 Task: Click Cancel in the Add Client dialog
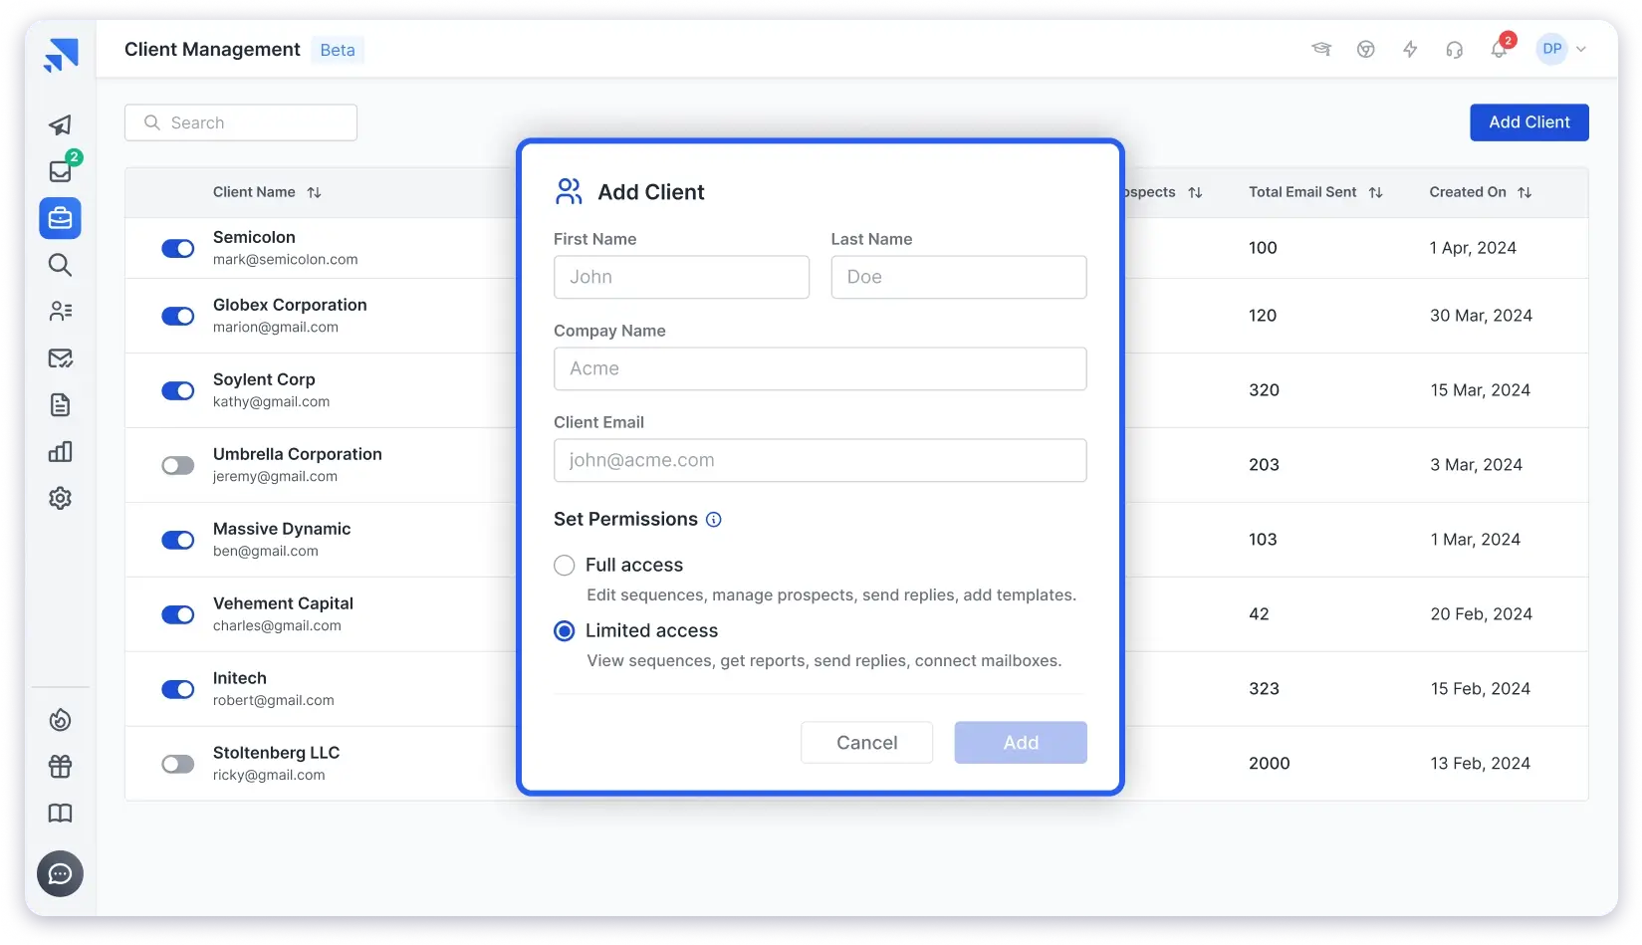[x=866, y=743]
